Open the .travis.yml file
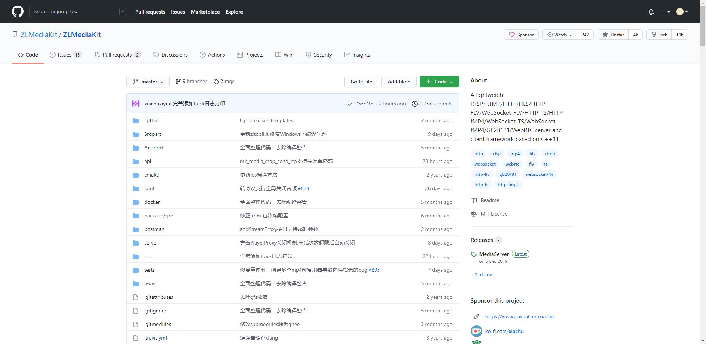This screenshot has width=706, height=344. tap(156, 338)
